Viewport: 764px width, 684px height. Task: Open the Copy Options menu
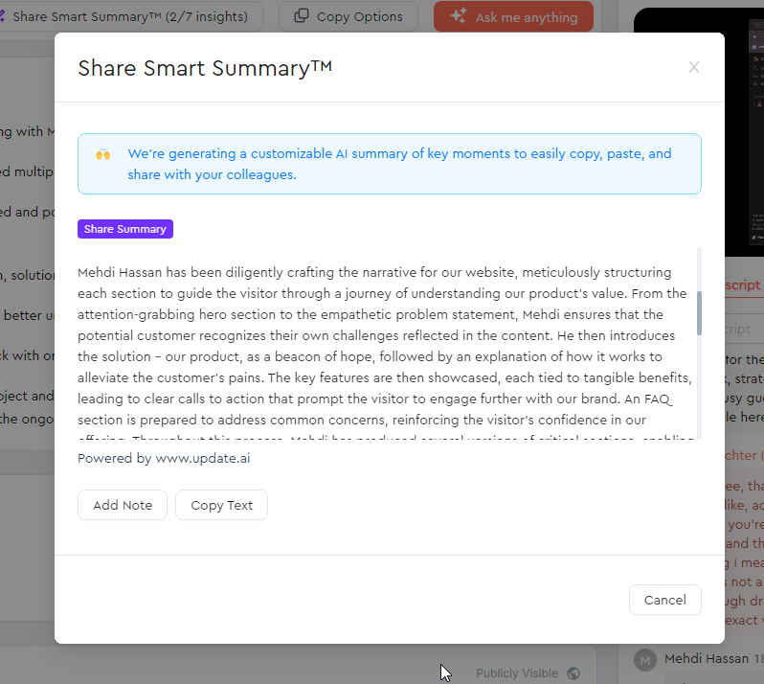point(348,16)
